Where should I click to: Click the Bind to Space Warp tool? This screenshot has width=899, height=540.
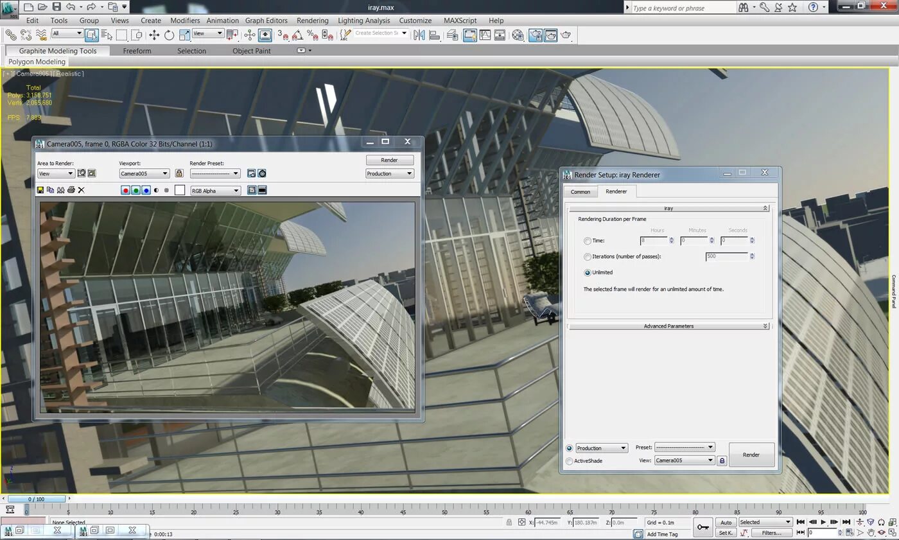coord(42,35)
